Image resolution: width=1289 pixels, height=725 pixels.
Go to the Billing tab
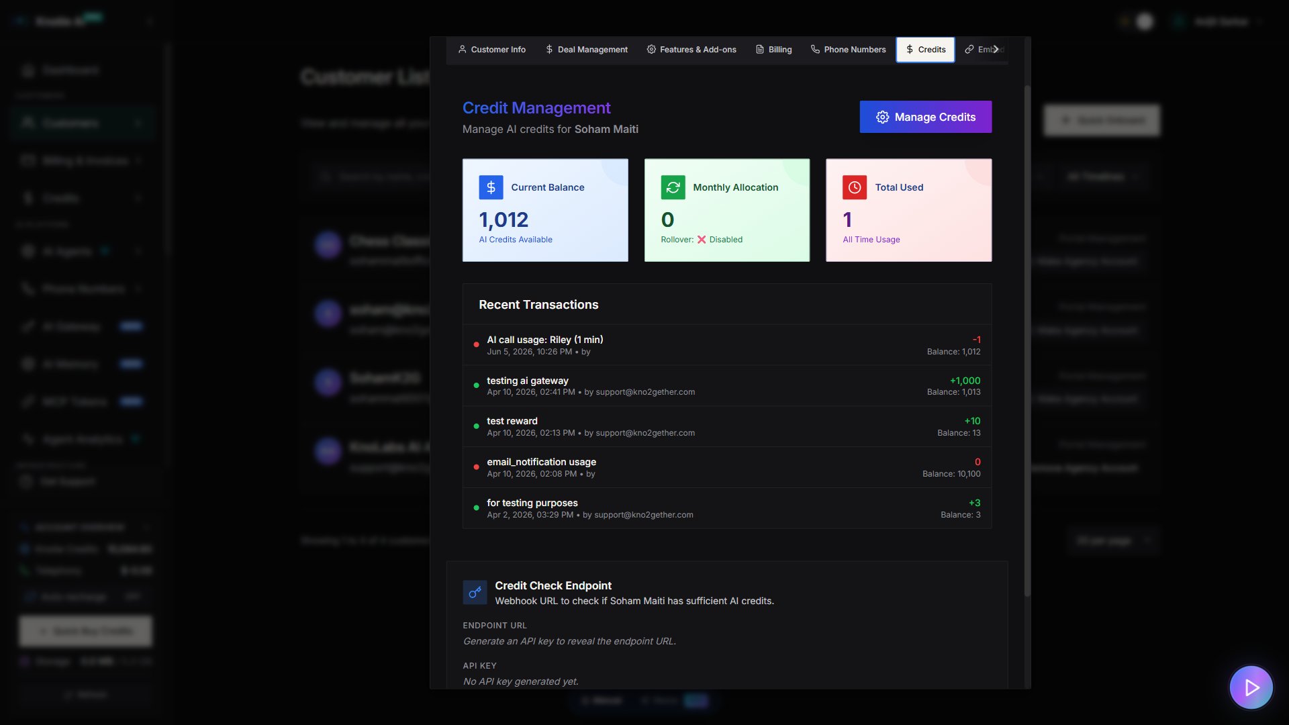(774, 50)
